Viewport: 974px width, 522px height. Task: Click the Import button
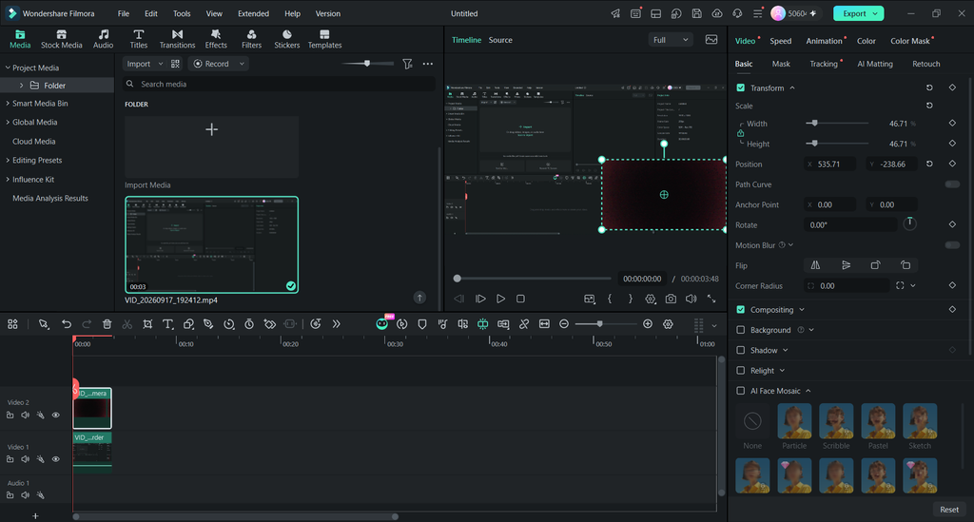pos(139,64)
